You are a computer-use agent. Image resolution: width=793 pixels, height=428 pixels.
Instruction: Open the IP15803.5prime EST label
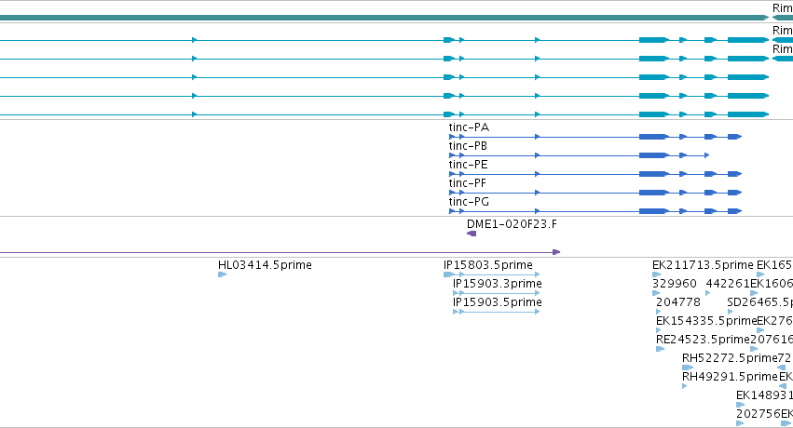488,265
